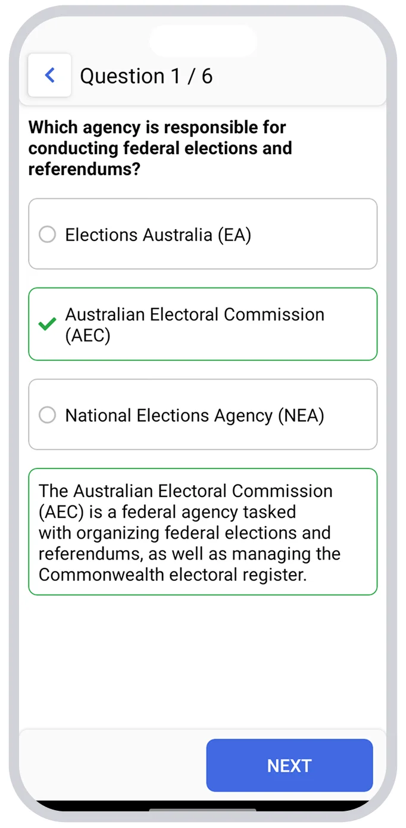Click the green checkmark beside AEC

[47, 324]
